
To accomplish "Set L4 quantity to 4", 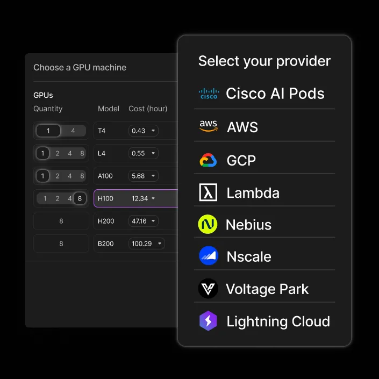I will click(70, 153).
